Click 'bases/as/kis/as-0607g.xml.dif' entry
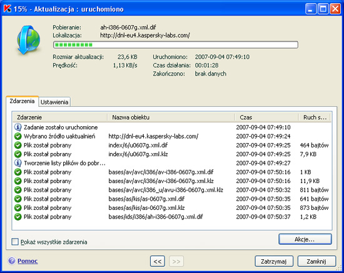 [x=146, y=199]
